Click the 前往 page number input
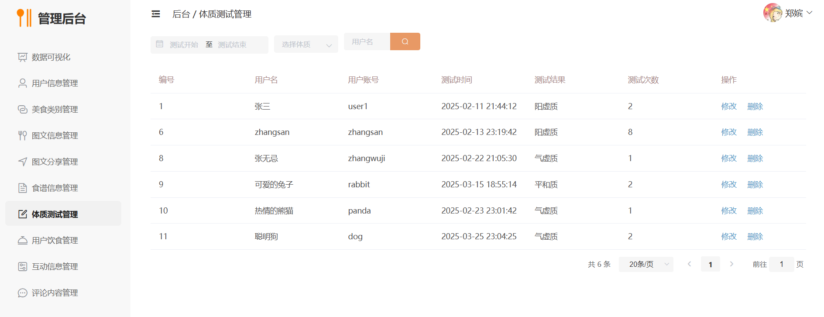The height and width of the screenshot is (317, 824). click(x=781, y=264)
